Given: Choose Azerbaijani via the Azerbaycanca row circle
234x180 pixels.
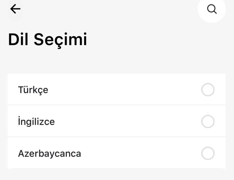Looking at the screenshot, I should point(208,153).
